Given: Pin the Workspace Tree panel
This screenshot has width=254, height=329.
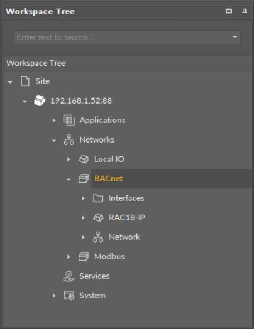Looking at the screenshot, I should coord(245,11).
